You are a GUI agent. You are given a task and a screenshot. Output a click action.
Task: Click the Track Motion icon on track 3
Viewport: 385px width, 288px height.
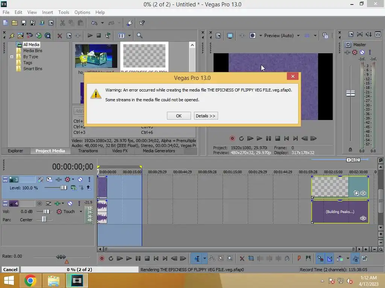49,180
